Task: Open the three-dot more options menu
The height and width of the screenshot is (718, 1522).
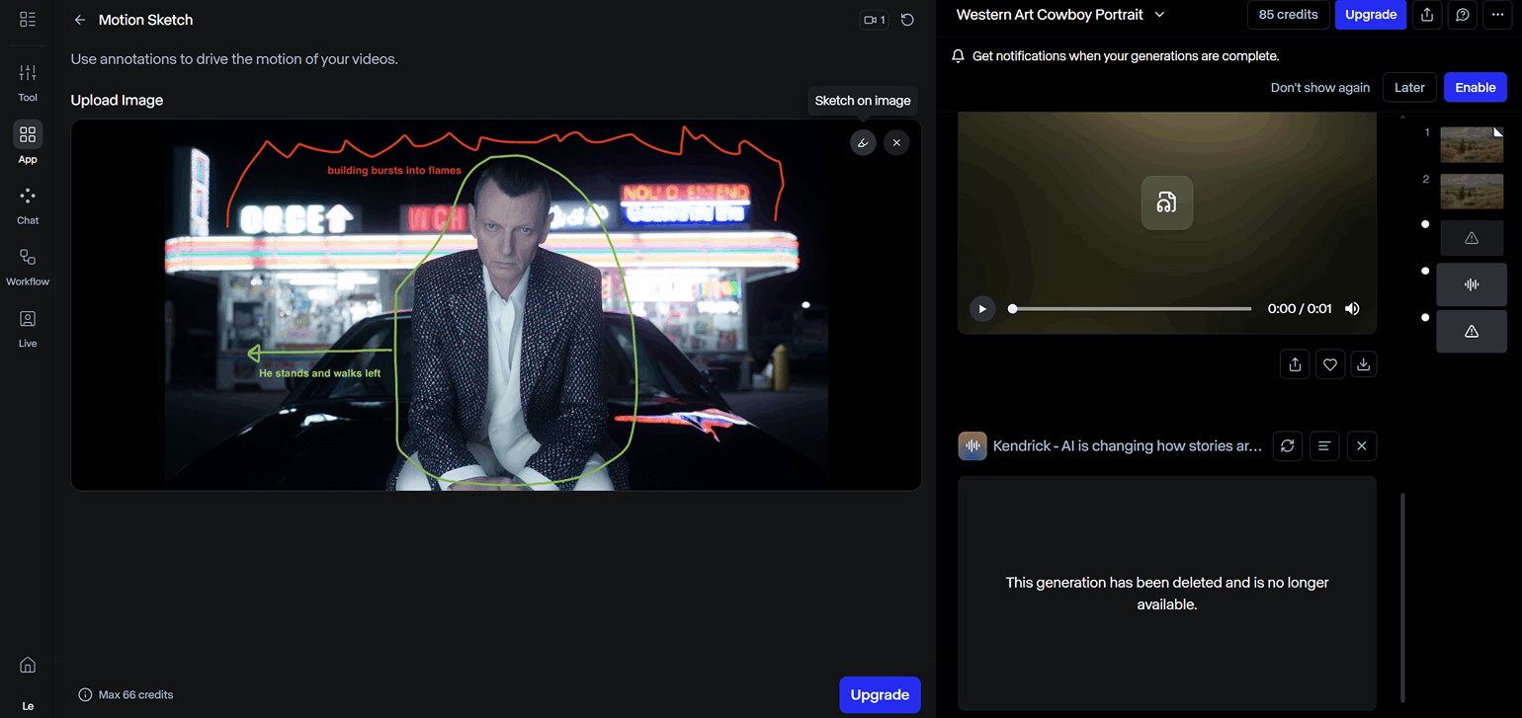Action: tap(1498, 15)
